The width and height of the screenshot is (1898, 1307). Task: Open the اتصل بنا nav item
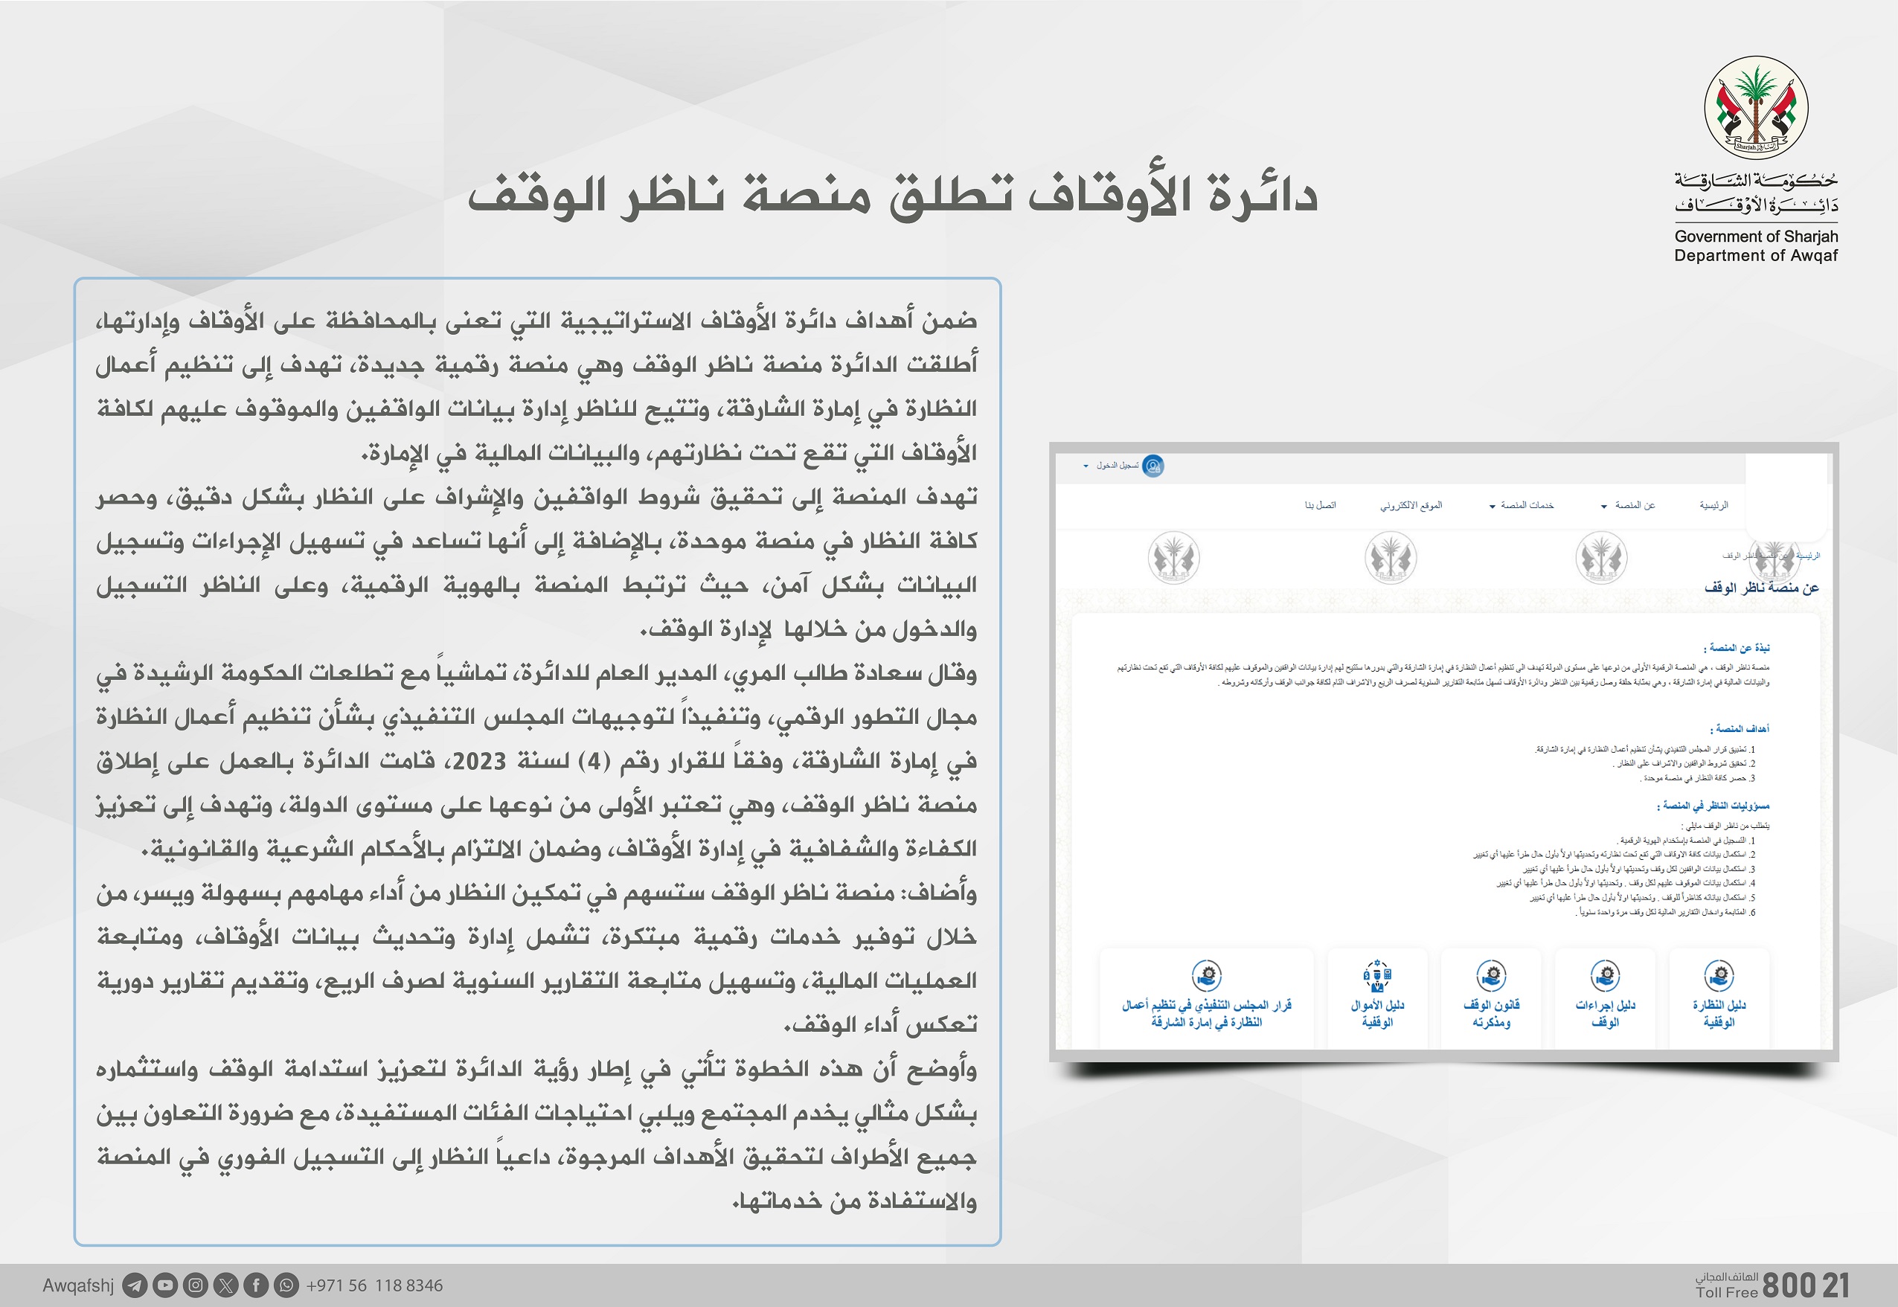1321,505
